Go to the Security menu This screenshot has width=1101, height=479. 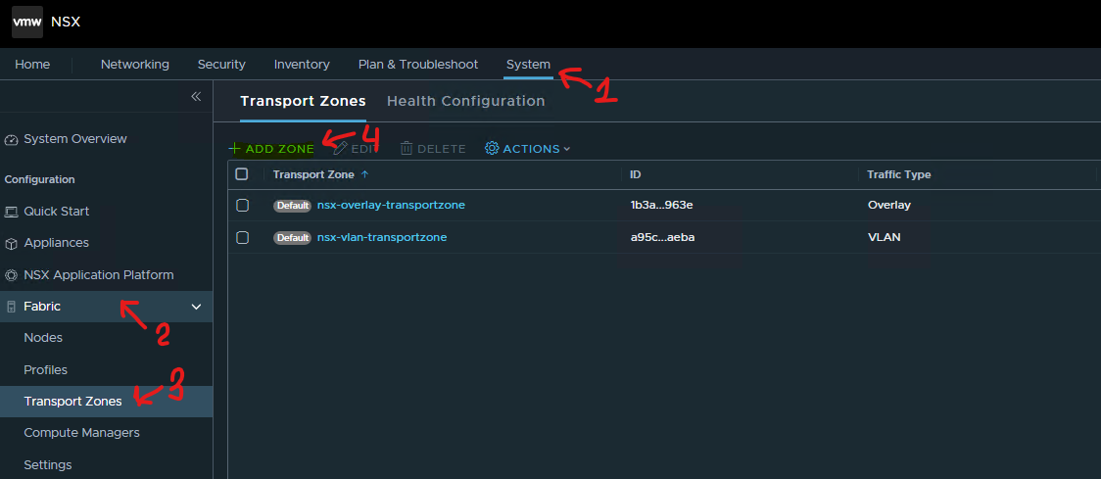(x=221, y=64)
